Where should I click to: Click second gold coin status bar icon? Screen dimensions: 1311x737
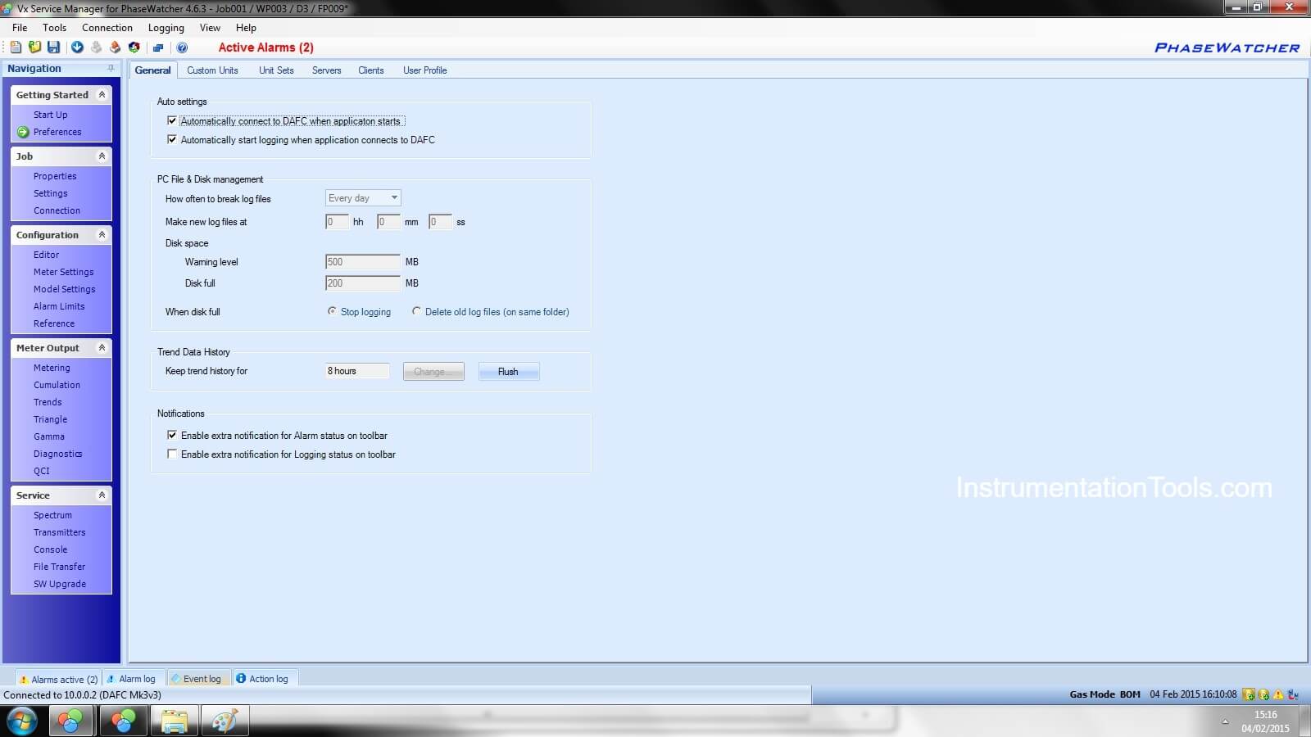(1263, 694)
